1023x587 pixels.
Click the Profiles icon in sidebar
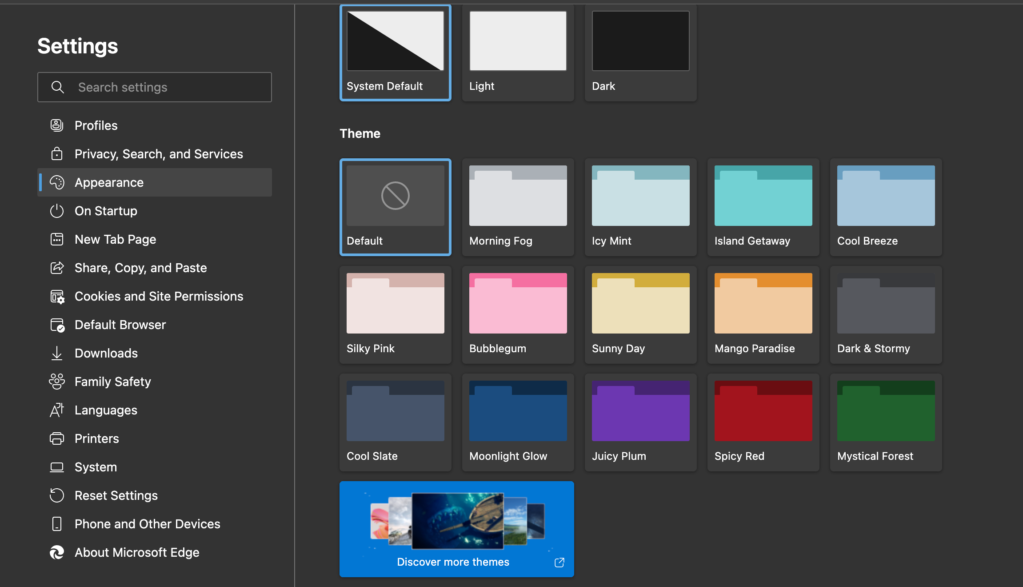point(57,125)
